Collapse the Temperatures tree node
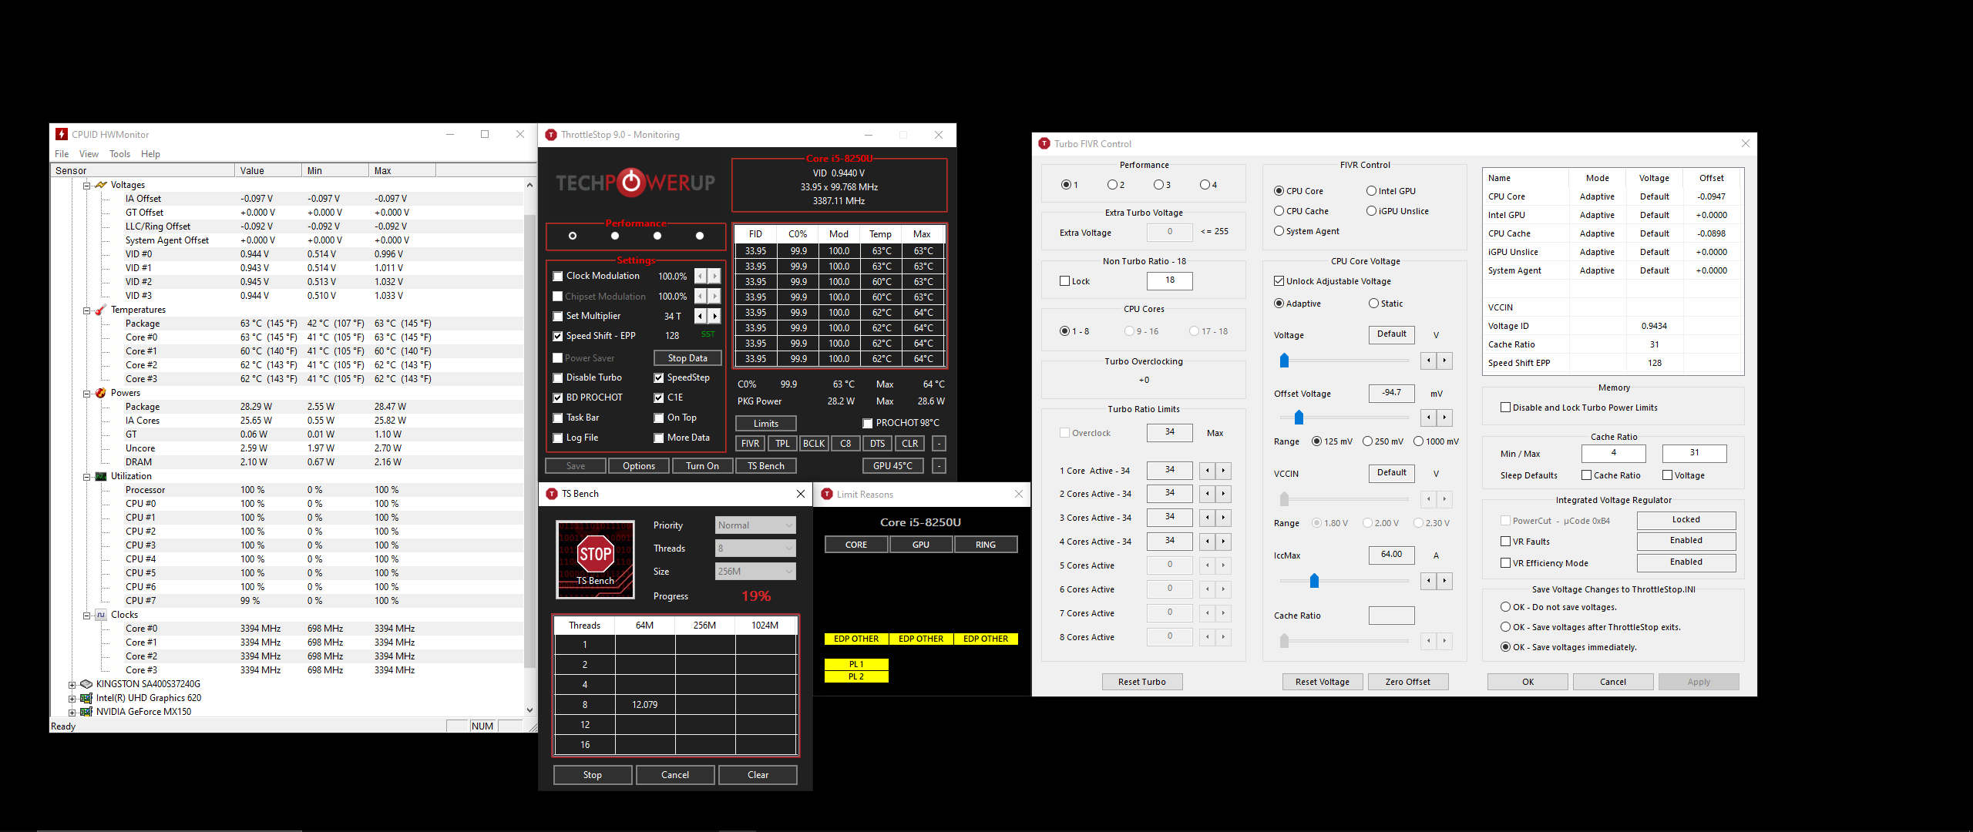Image resolution: width=1973 pixels, height=832 pixels. click(86, 310)
